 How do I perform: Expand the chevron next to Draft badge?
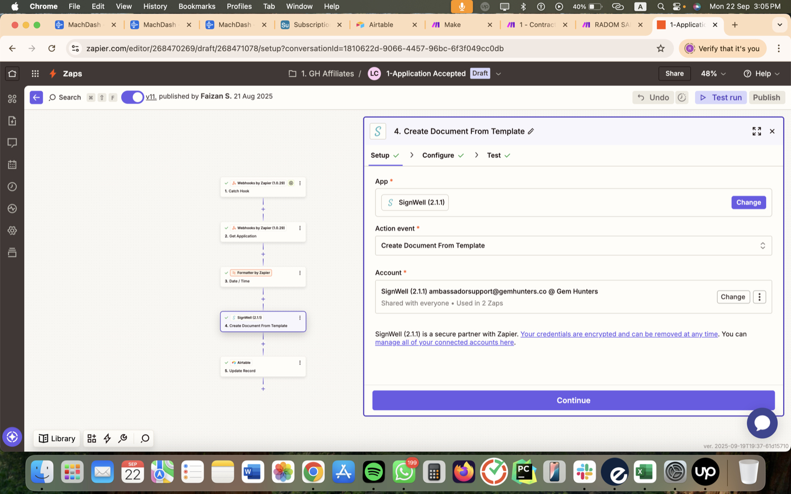[x=498, y=74]
